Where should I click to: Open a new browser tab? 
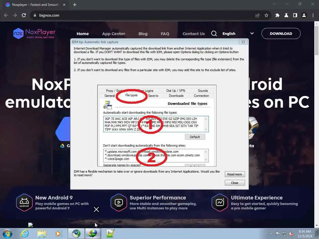pyautogui.click(x=75, y=5)
